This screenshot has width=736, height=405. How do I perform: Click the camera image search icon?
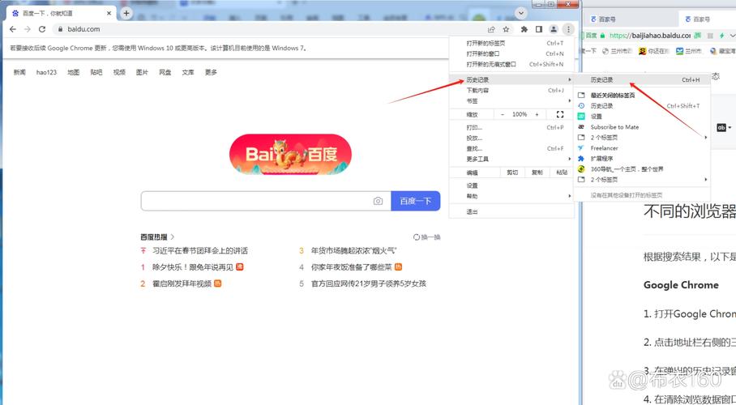pos(378,201)
